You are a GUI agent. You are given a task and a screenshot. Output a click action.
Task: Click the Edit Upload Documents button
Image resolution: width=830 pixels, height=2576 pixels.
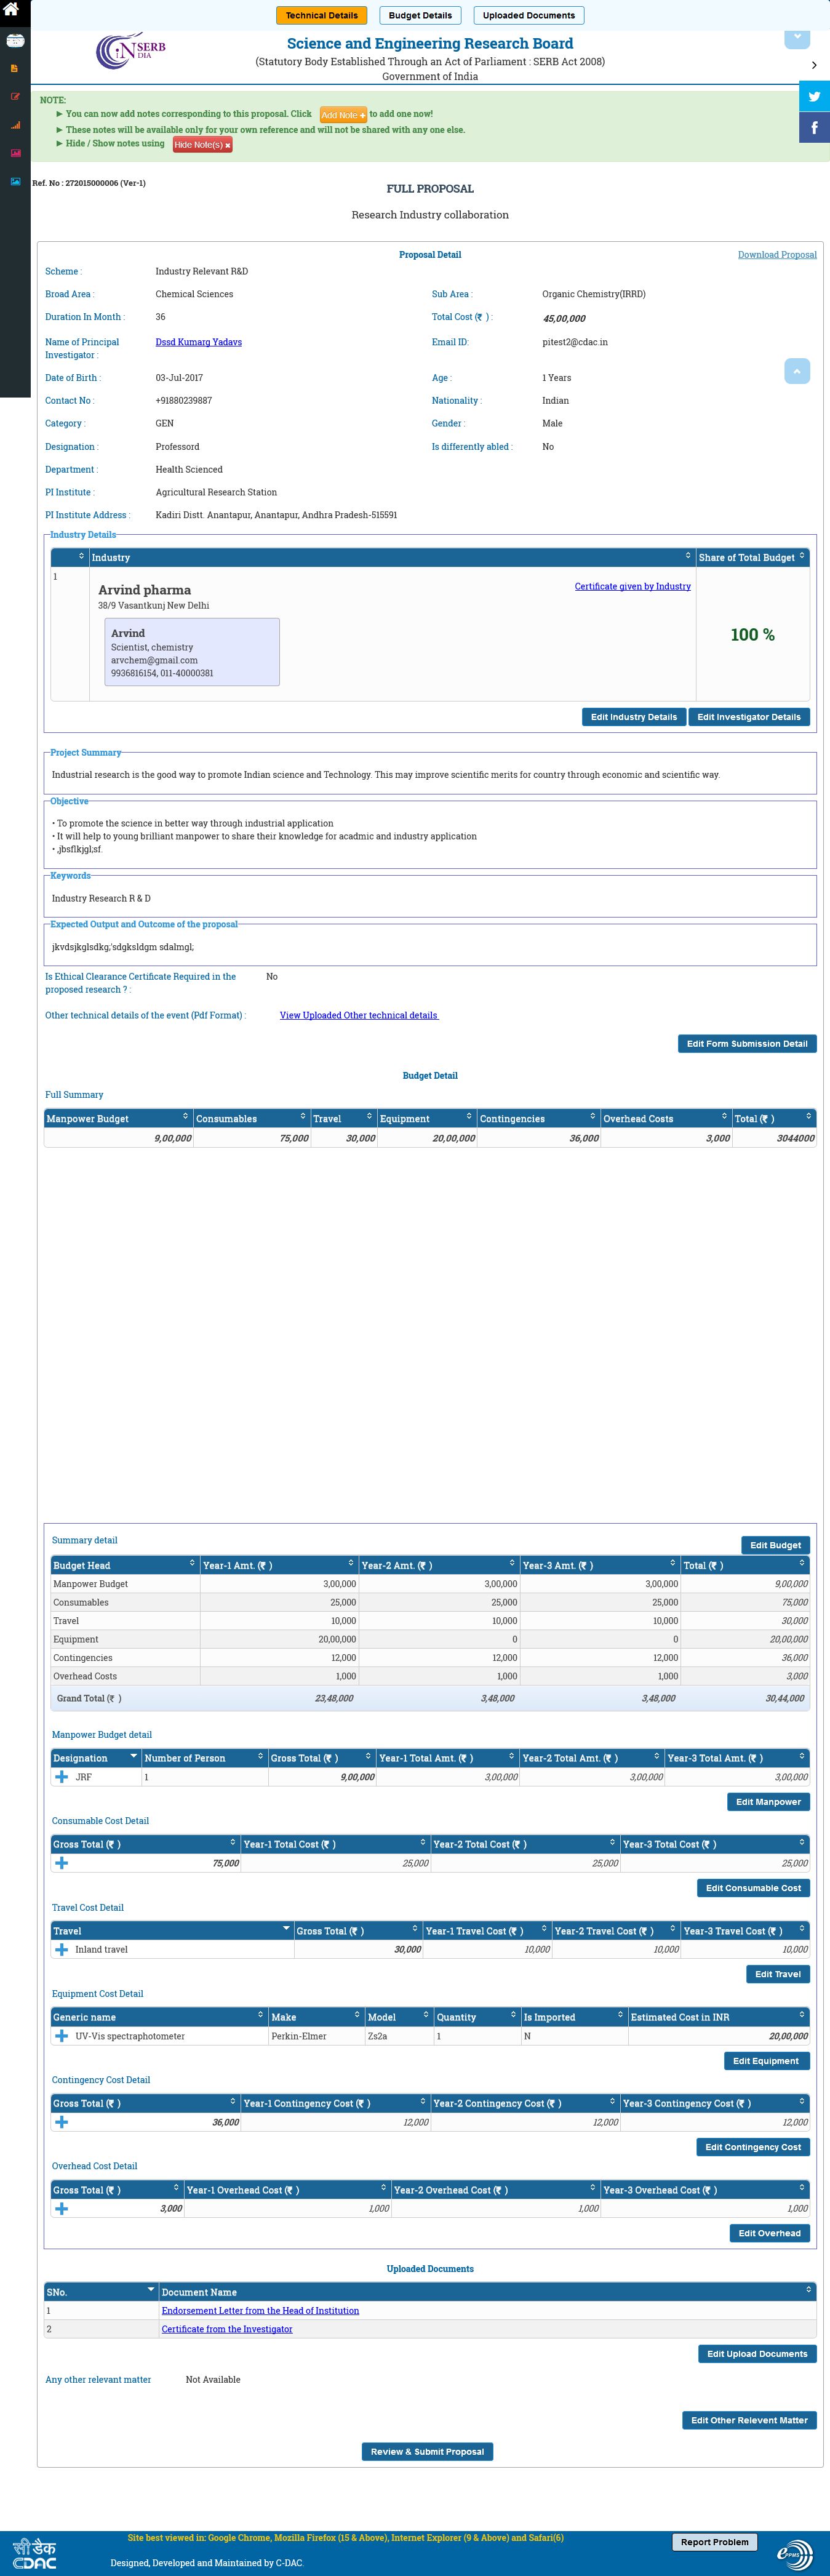tap(757, 2354)
